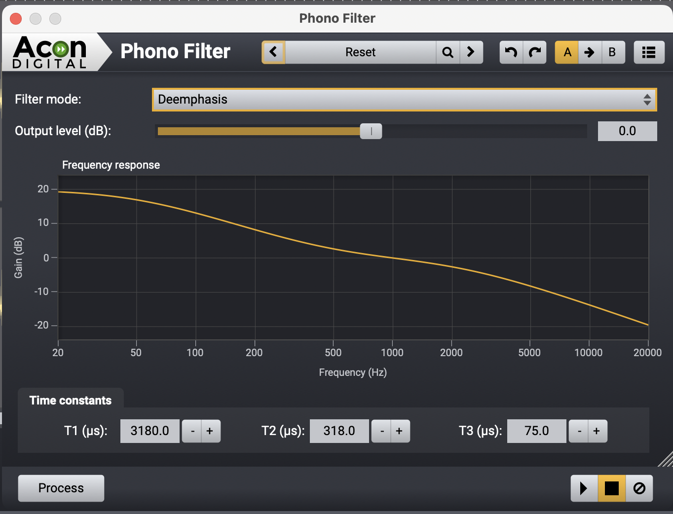
Task: Click the undo arrow icon
Action: pyautogui.click(x=511, y=52)
